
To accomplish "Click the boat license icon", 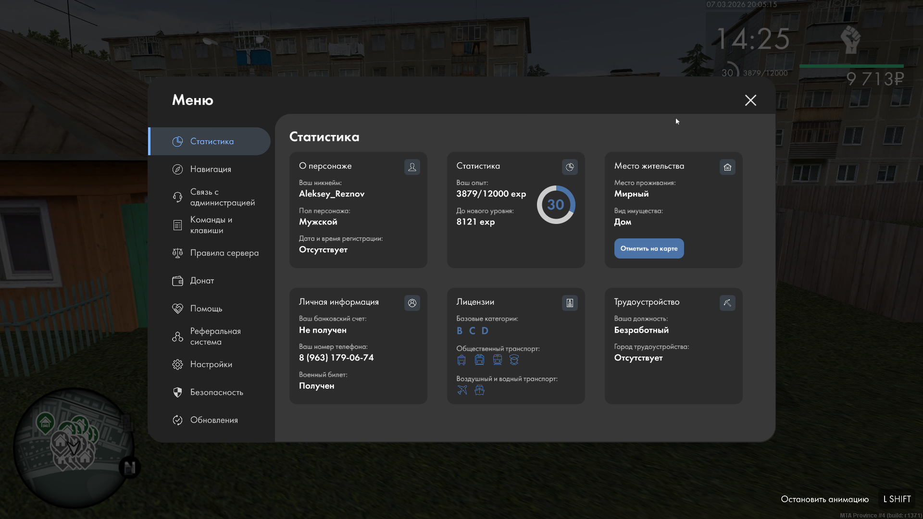I will click(479, 390).
